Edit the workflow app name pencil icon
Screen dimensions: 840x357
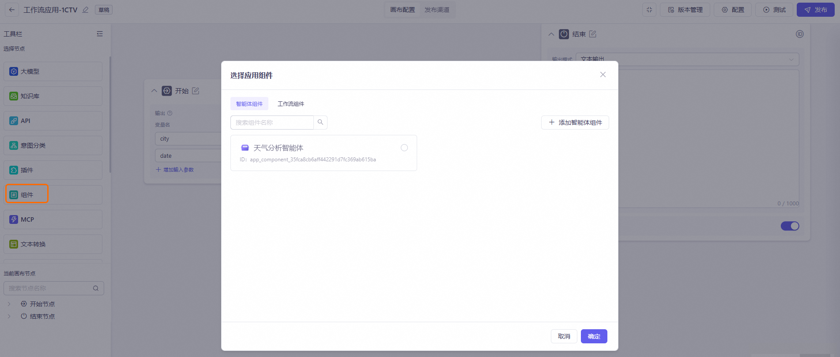click(86, 10)
